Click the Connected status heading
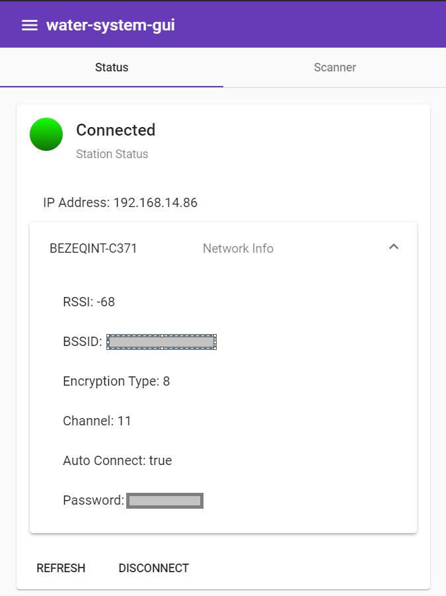Screen dimensions: 446x596 116,130
